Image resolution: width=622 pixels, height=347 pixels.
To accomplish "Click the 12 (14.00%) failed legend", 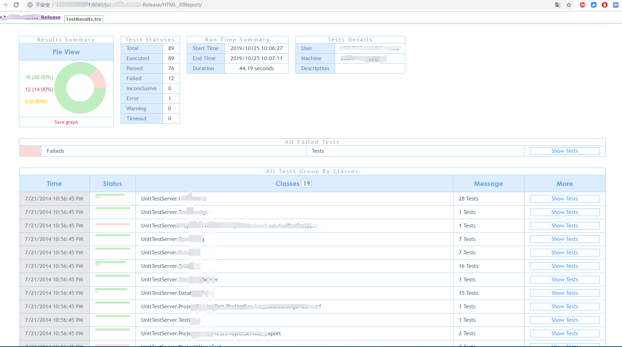I will (x=39, y=90).
